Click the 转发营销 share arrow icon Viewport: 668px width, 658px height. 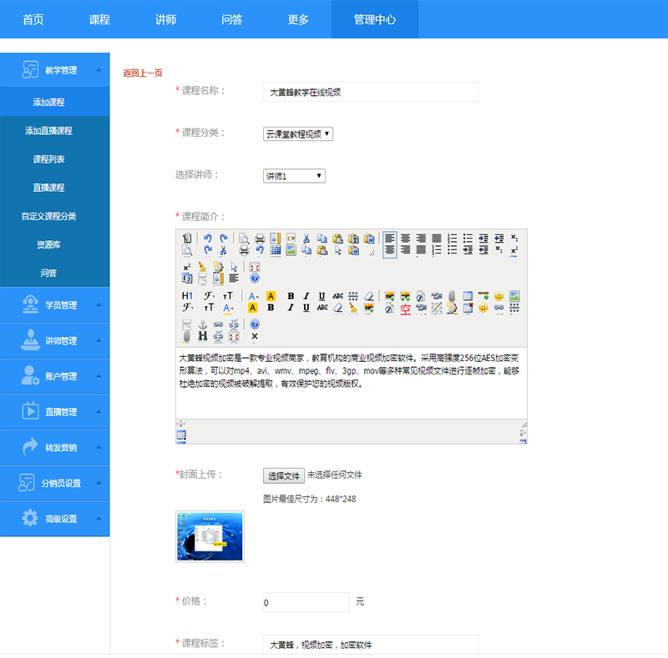(x=30, y=447)
